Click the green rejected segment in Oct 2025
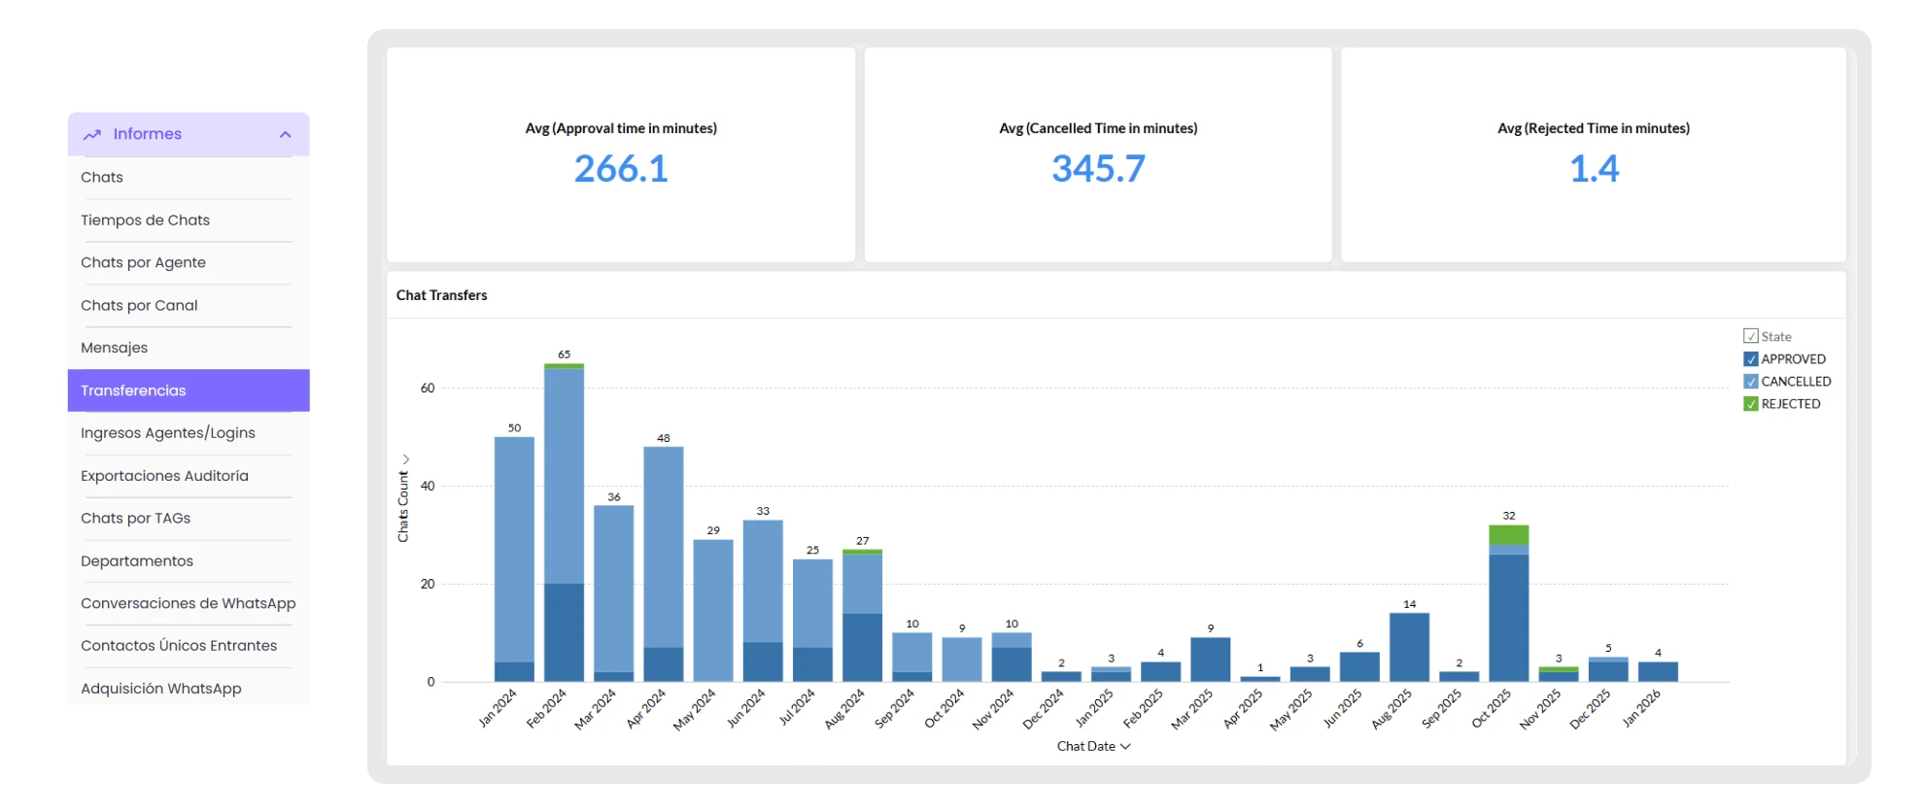The image size is (1924, 812). 1508,534
